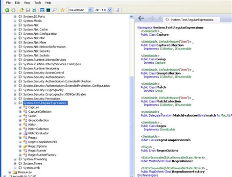Viewport: 232px width, 177px height.
Task: Open ICollection link under CaptureCollection class
Action: [166, 49]
